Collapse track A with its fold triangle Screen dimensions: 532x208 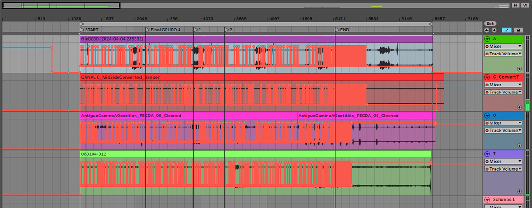point(487,39)
